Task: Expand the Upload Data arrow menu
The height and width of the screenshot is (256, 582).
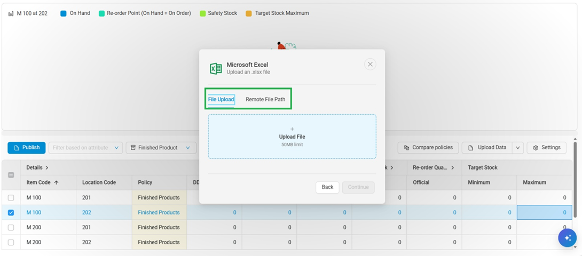Action: pos(517,148)
